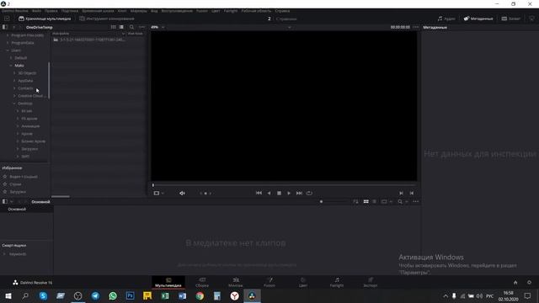
Task: Click the third starred favorite entry
Action: click(18, 192)
